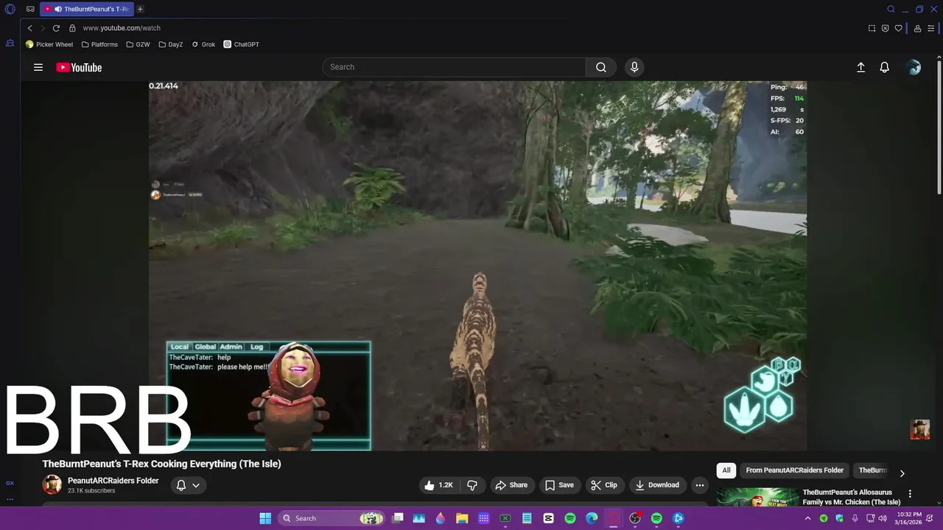Click the Save button
The width and height of the screenshot is (943, 530).
(559, 485)
